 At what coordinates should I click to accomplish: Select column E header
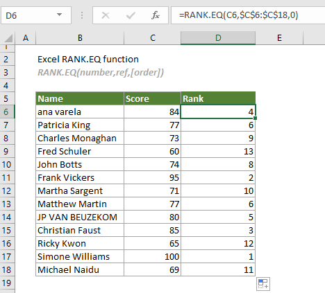(x=279, y=38)
